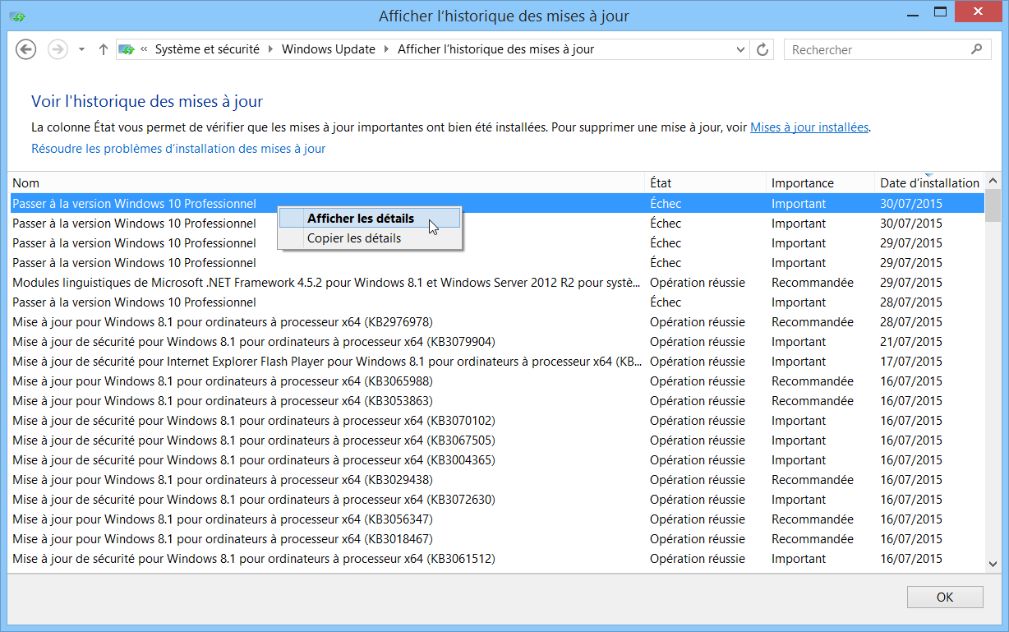Click the Forward arrow navigation button

coord(57,49)
